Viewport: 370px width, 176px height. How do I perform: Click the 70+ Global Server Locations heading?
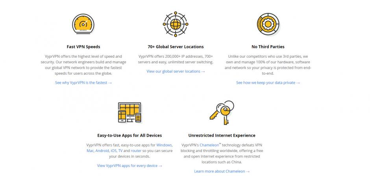[x=176, y=47]
